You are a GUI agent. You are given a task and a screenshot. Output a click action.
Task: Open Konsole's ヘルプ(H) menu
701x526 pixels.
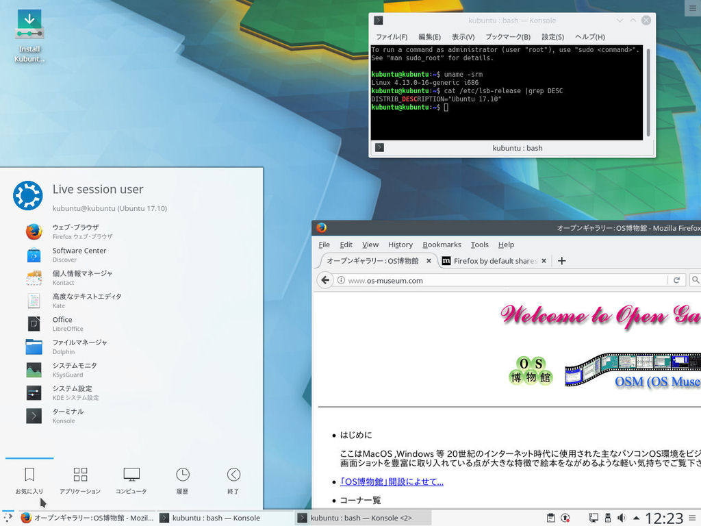[x=589, y=37]
